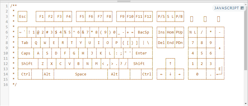Screen dimensions: 248x106
Task: Click the 'PUp' key text
Action: (179, 32)
